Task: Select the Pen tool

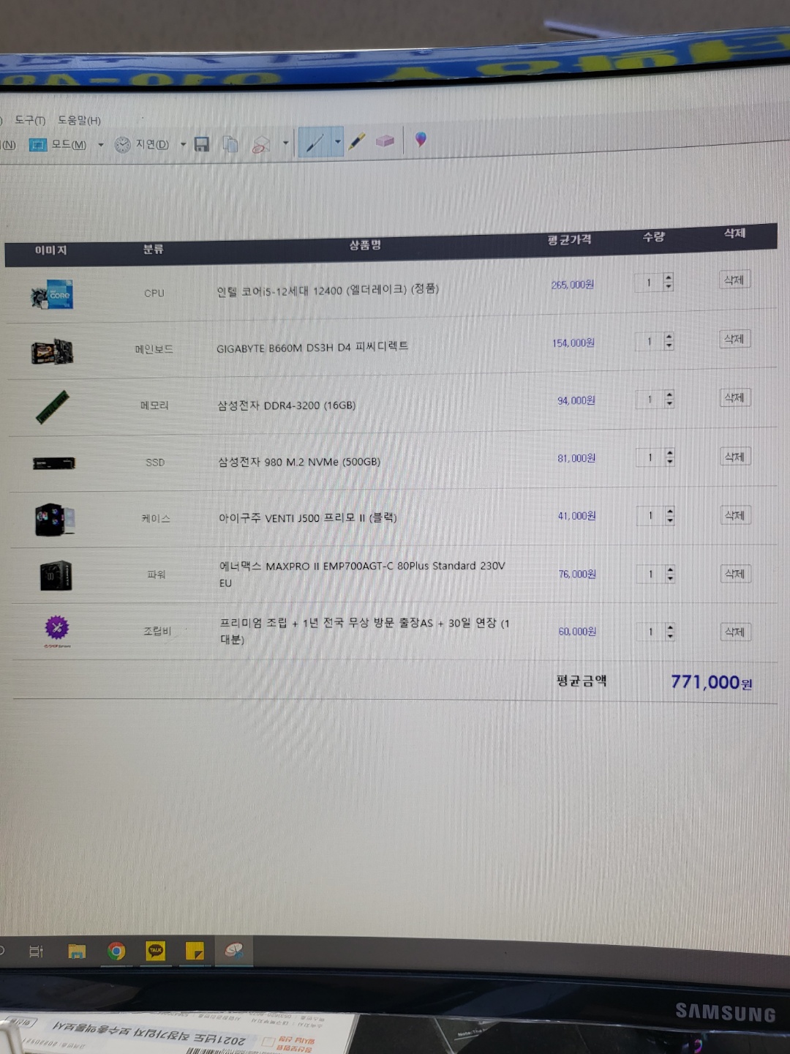Action: click(314, 143)
